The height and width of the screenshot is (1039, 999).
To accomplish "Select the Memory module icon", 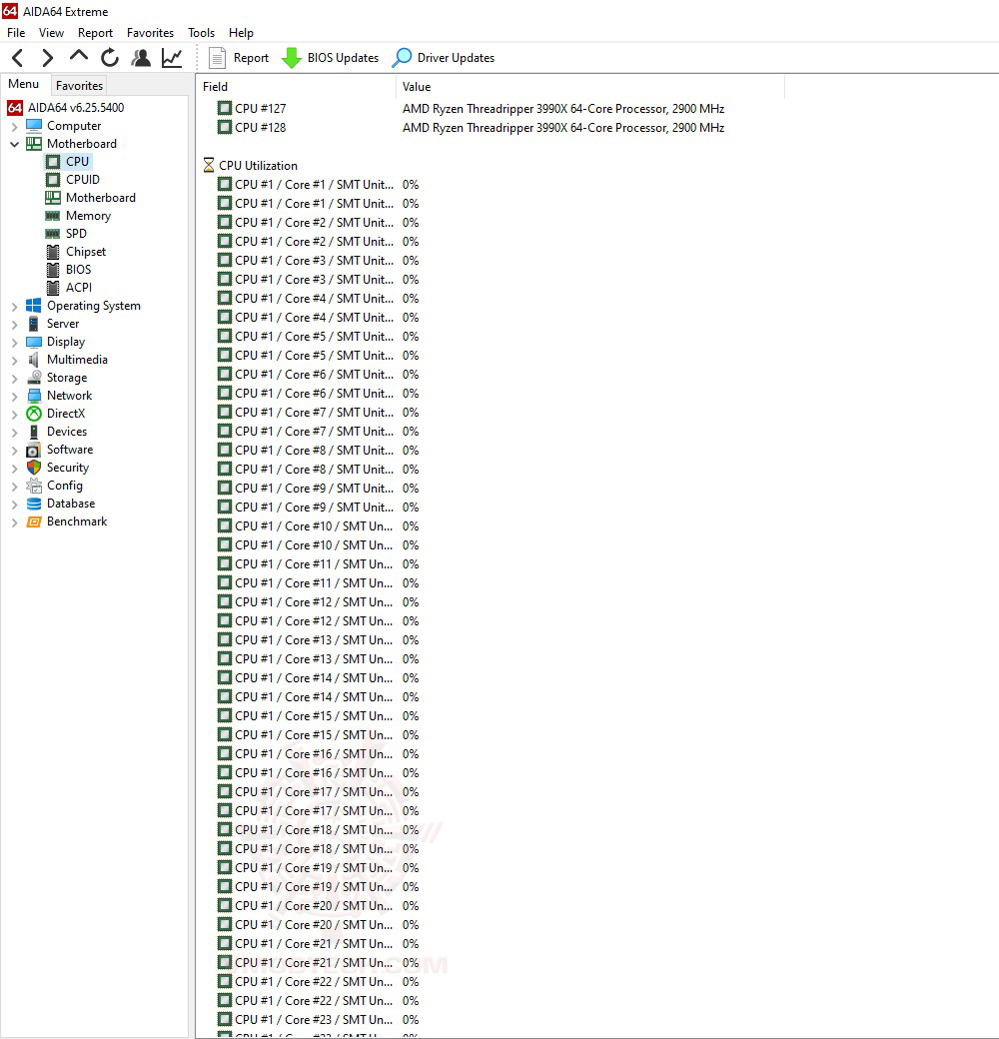I will coord(53,216).
